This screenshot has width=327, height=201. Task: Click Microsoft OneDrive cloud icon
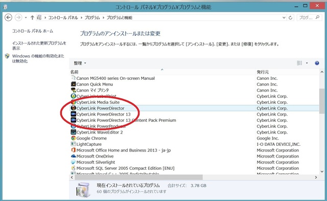coord(73,156)
